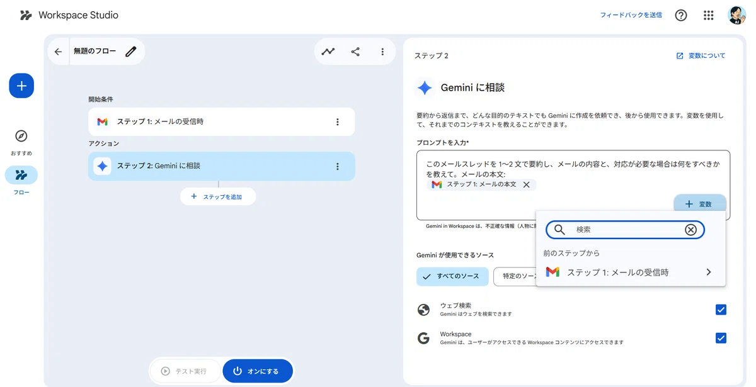Click the + 変数 button
The height and width of the screenshot is (387, 756).
699,204
